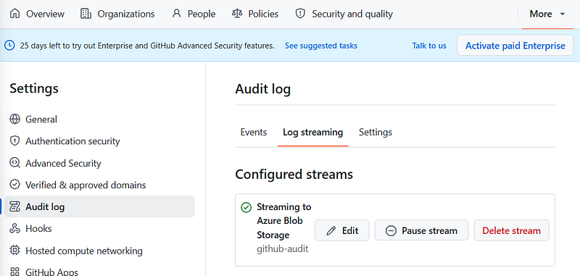The width and height of the screenshot is (580, 276).
Task: Click the green check status icon of stream
Action: click(x=246, y=208)
